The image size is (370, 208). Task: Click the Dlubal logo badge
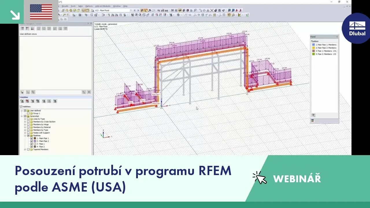click(x=358, y=28)
